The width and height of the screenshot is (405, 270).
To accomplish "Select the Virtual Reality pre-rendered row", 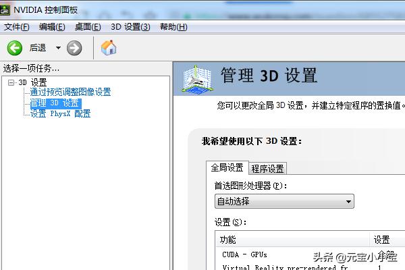I will 310,267.
